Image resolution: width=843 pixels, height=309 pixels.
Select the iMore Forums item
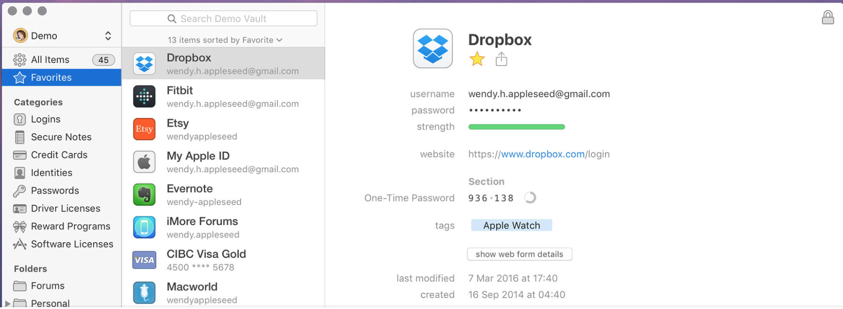click(x=223, y=227)
